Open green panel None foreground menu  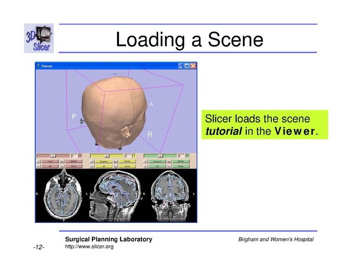pyautogui.click(x=181, y=166)
